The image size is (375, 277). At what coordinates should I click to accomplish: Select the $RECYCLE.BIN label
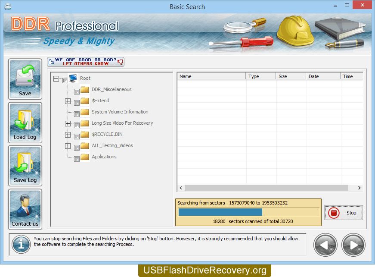(x=107, y=134)
